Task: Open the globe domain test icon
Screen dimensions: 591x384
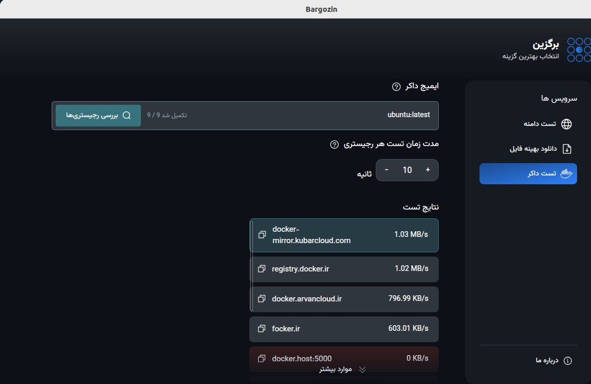Action: 566,124
